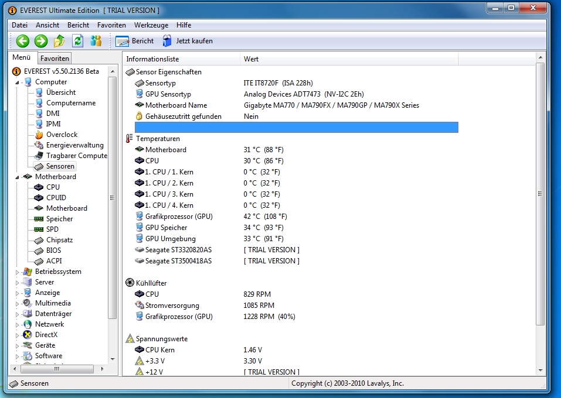Select Computername in the tree

[x=71, y=103]
